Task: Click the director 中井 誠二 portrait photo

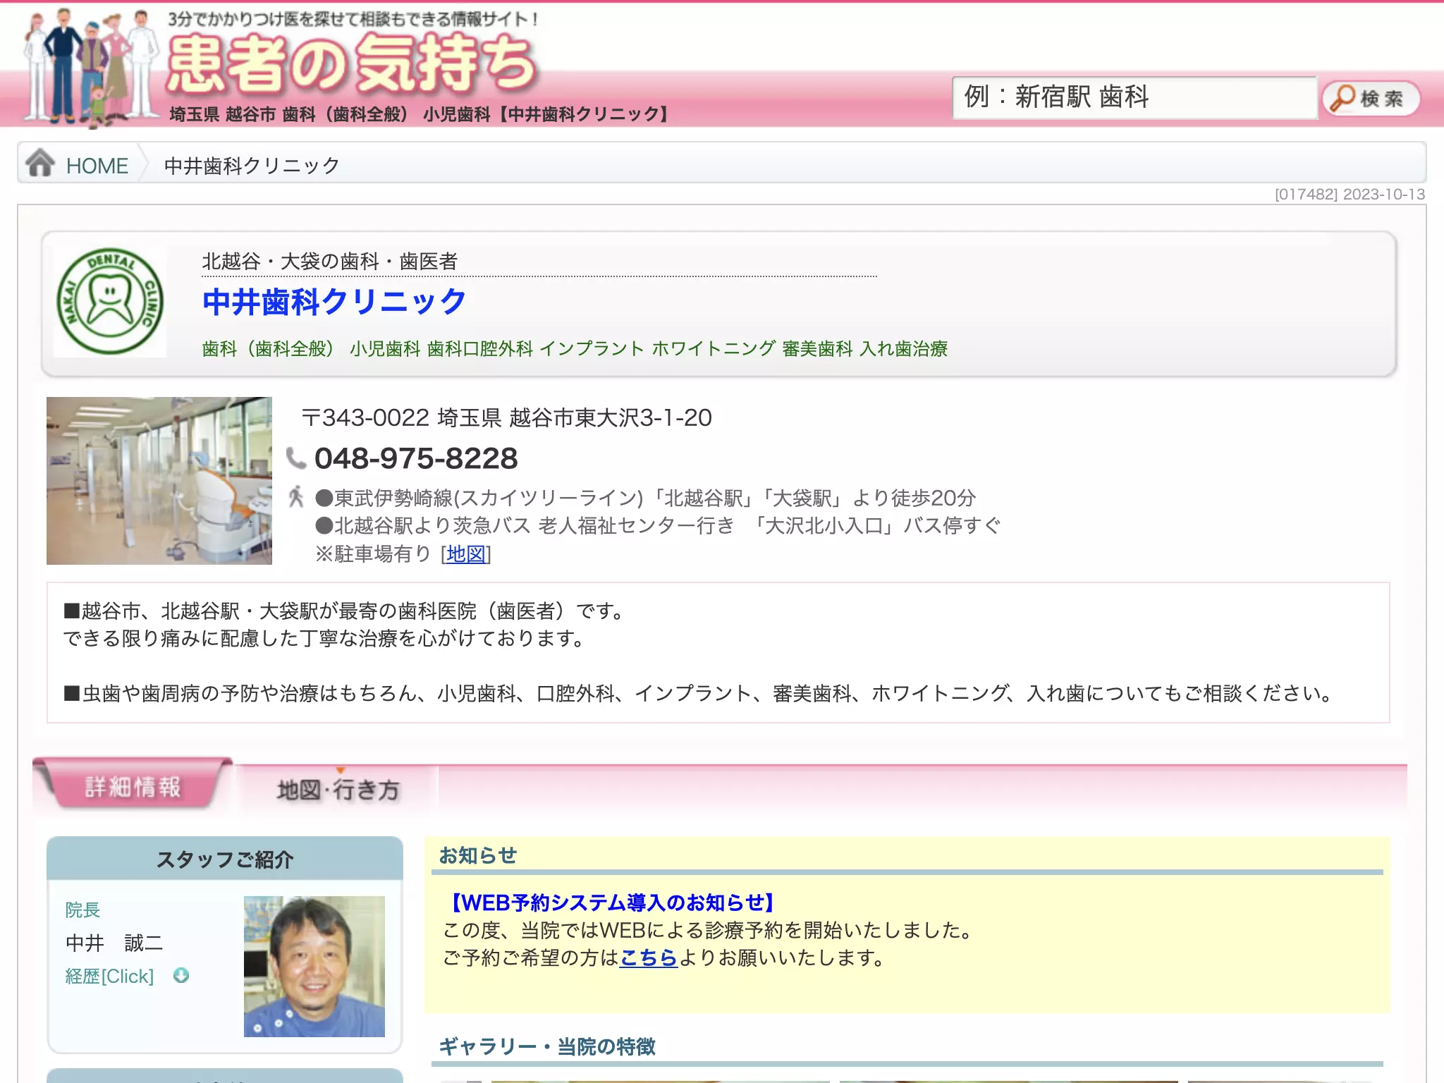Action: point(314,967)
